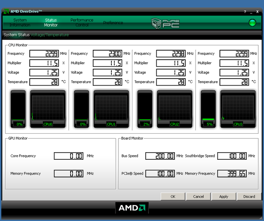Screen dimensions: 264x221
Task: Switch to the Status Monitor tab
Action: pyautogui.click(x=51, y=23)
